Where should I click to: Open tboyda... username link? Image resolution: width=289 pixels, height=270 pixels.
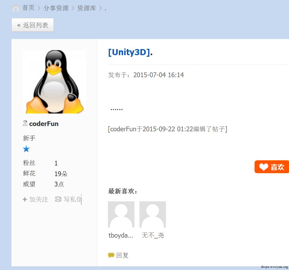point(121,236)
